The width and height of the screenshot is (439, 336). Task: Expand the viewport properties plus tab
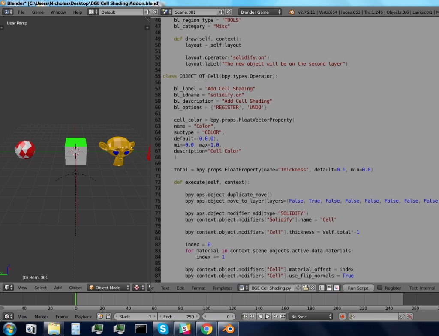click(147, 28)
